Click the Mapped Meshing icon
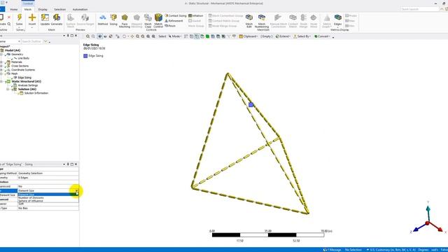 pos(136,17)
